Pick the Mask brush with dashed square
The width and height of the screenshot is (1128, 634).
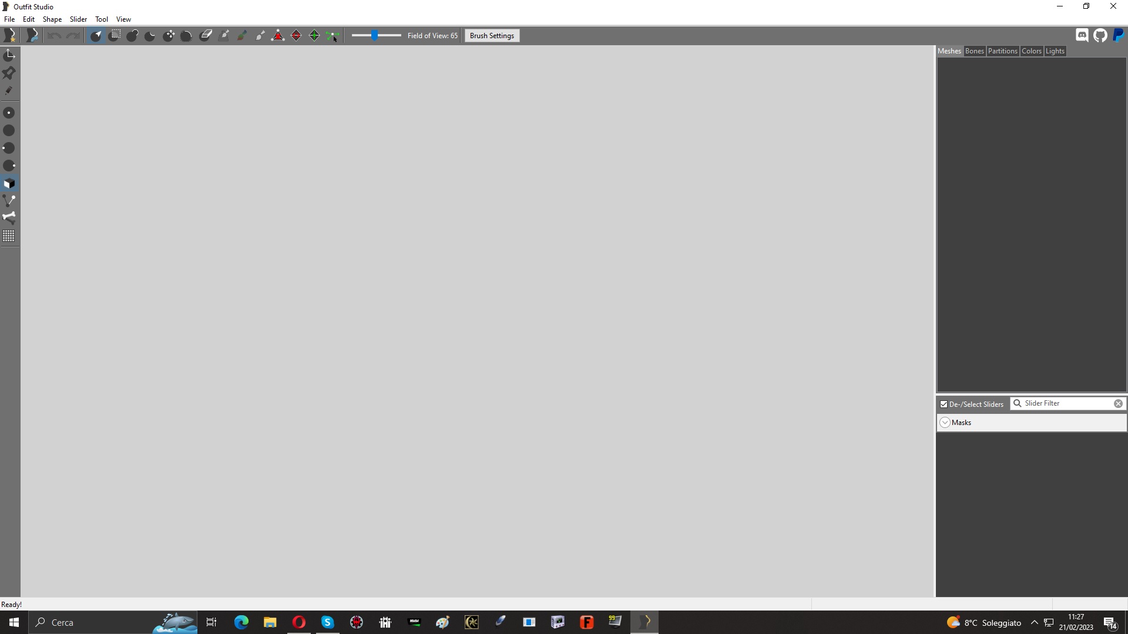click(115, 36)
